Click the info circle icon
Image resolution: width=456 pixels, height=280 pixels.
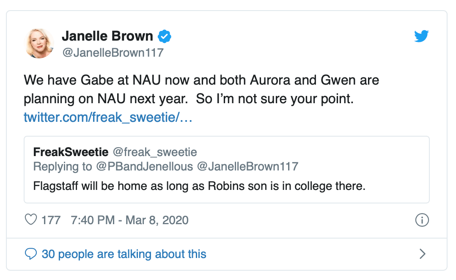coord(422,220)
